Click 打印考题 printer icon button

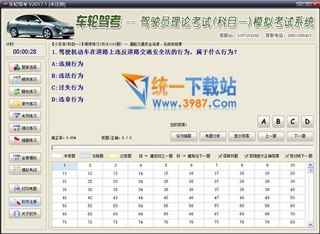(25, 189)
